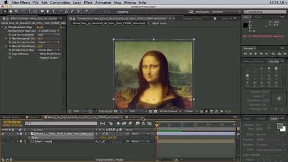288x162 pixels.
Task: Open Use For Horizontal Red dropdown
Action: [x=49, y=35]
